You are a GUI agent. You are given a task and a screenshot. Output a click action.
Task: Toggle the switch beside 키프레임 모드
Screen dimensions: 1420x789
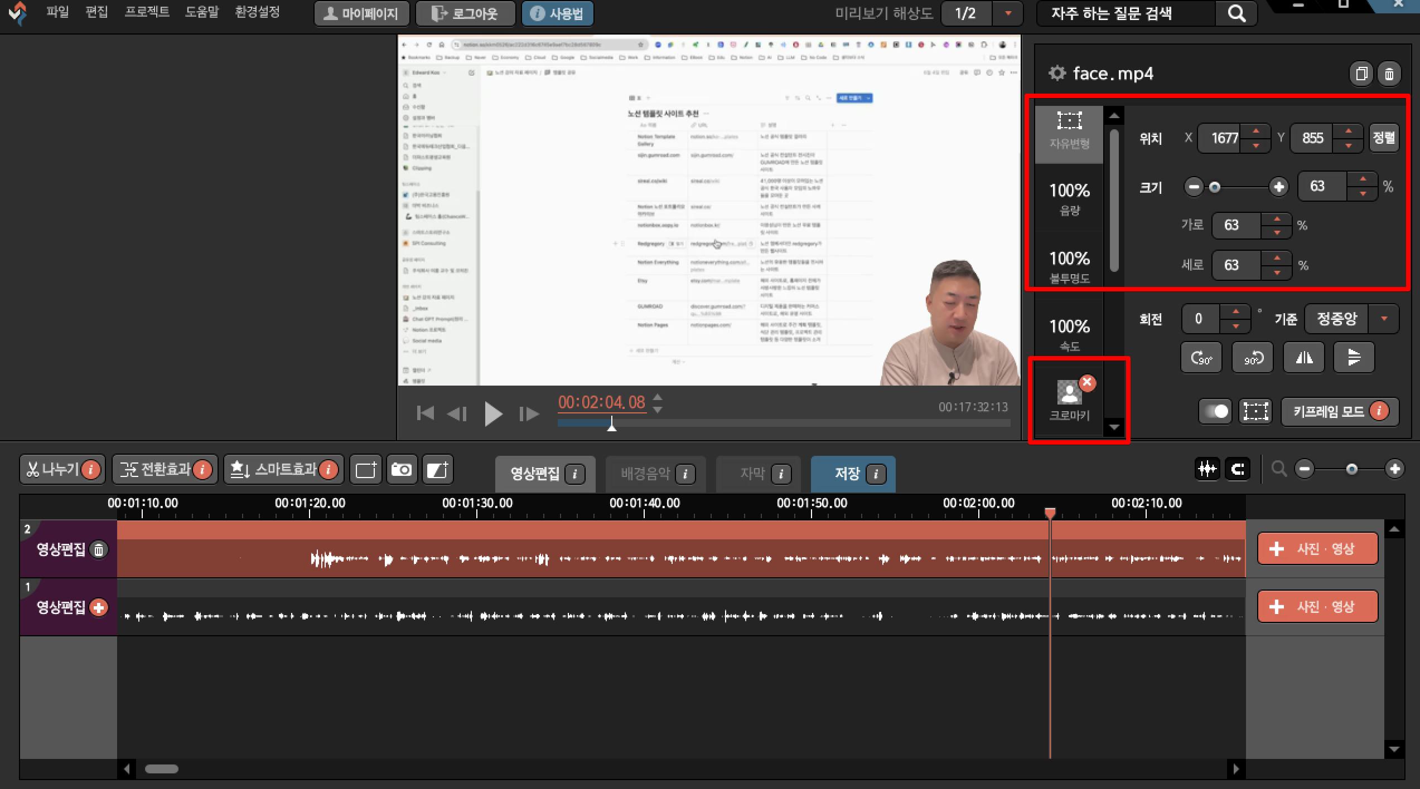click(1215, 412)
